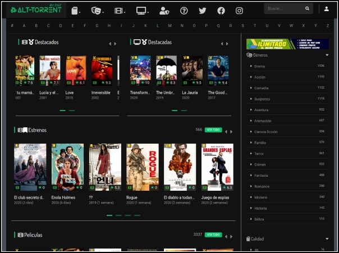Image resolution: width=339 pixels, height=253 pixels.
Task: Show next Peliculas items arrow
Action: (x=231, y=237)
